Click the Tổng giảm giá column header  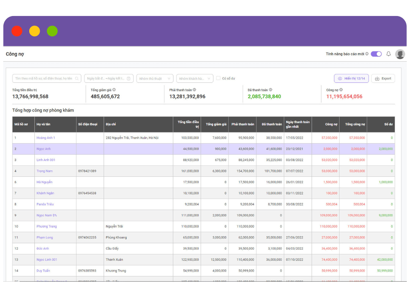tap(215, 124)
